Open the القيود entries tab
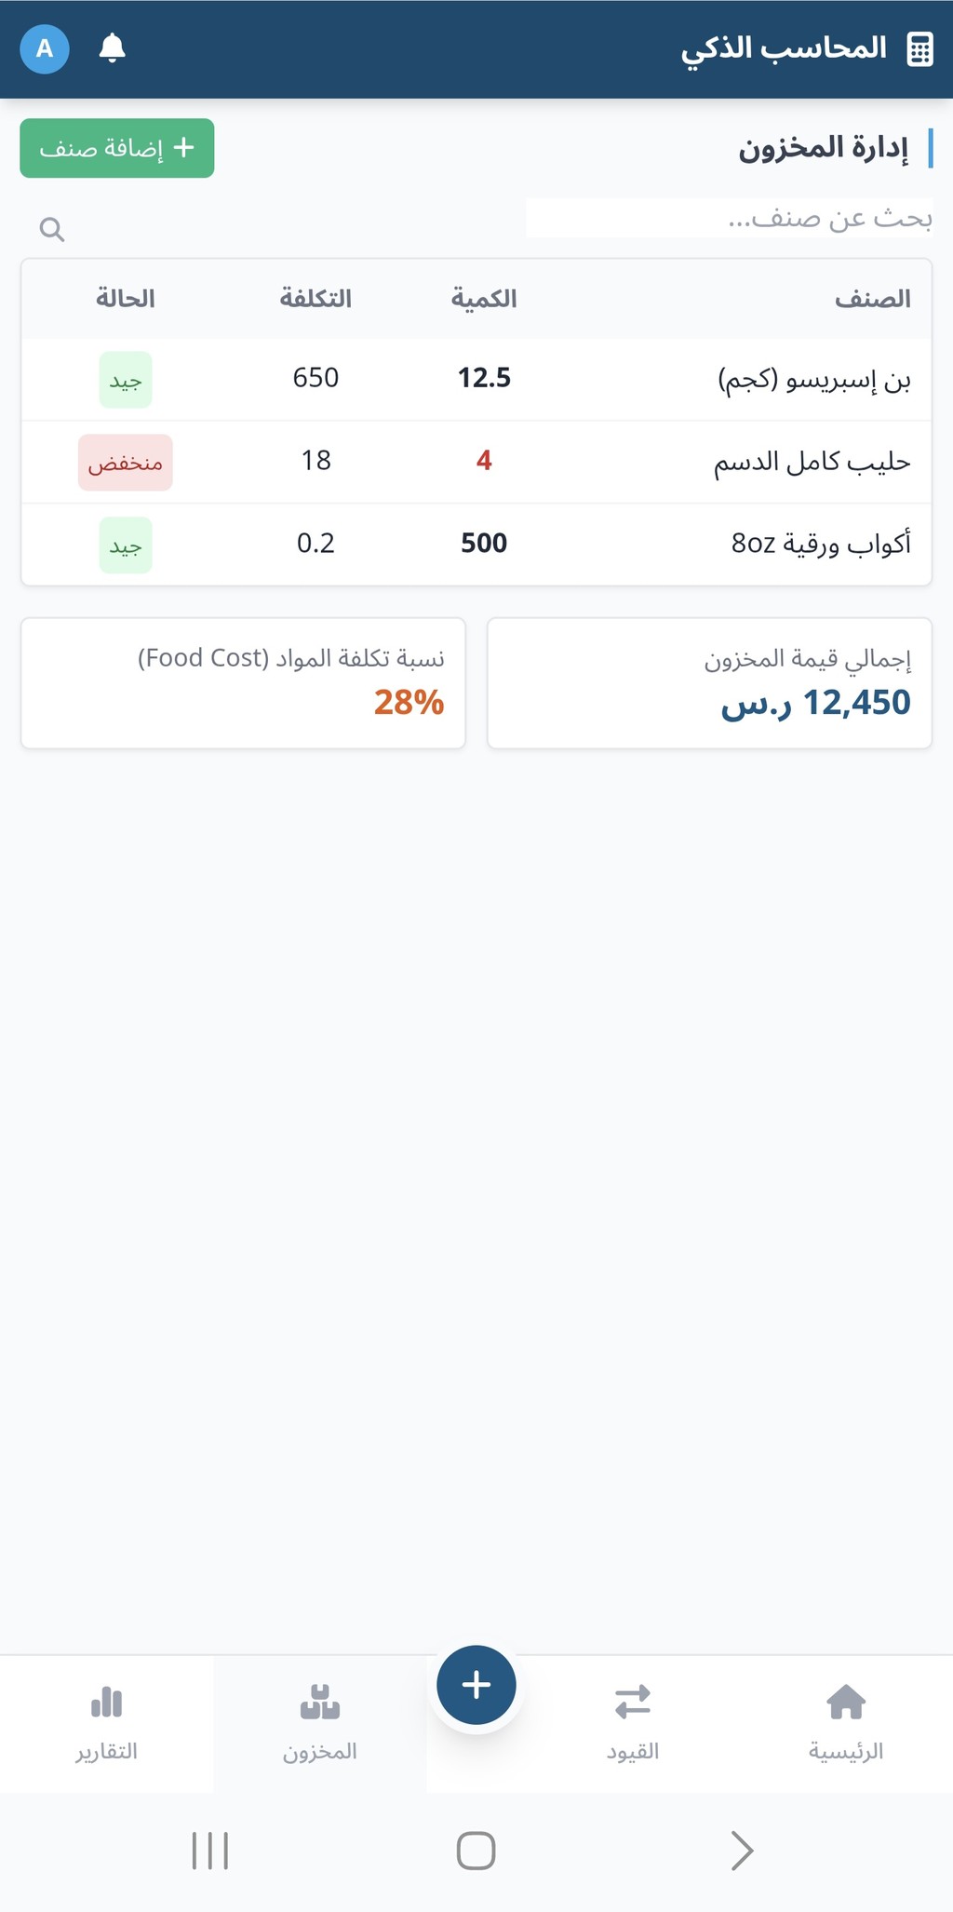 click(633, 1722)
